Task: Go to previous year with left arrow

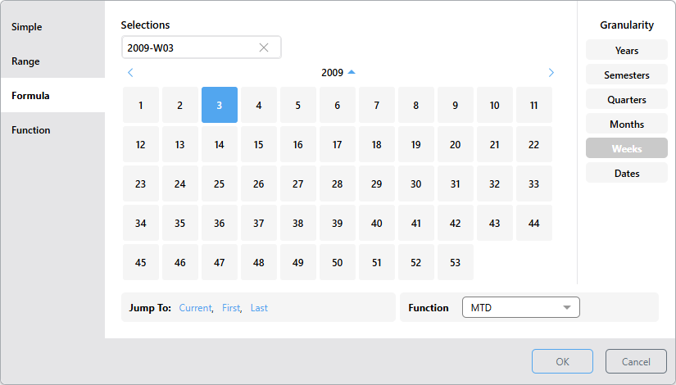Action: pyautogui.click(x=130, y=73)
